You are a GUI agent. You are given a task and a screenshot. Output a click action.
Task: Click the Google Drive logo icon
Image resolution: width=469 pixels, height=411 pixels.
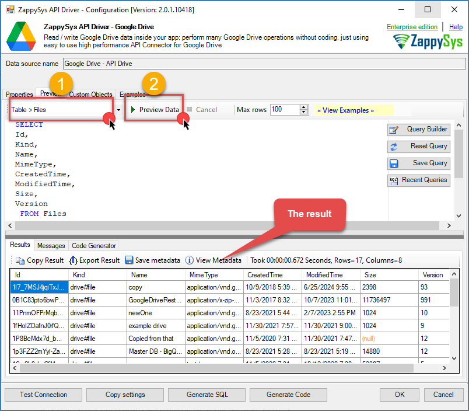coord(21,36)
